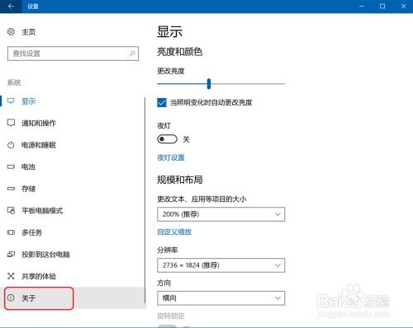Open the 2736 × 1824 resolution dropdown
This screenshot has height=328, width=413.
tap(221, 265)
